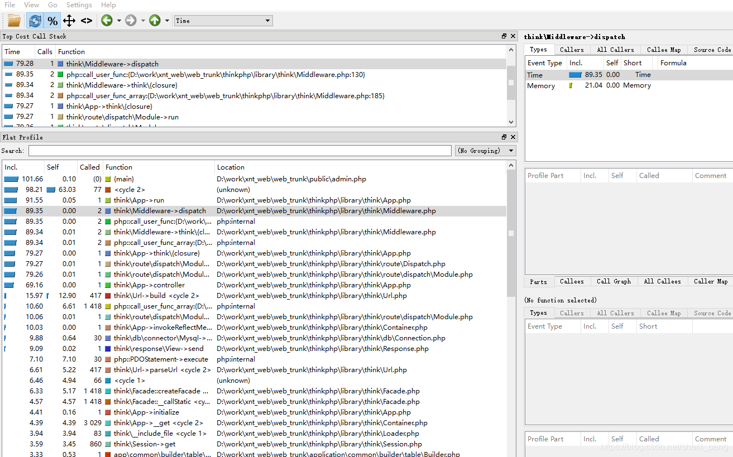Screen dimensions: 733x457
Task: Click the forward navigation arrow
Action: pyautogui.click(x=131, y=20)
